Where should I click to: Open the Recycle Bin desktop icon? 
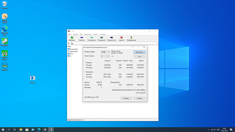[x=5, y=5]
